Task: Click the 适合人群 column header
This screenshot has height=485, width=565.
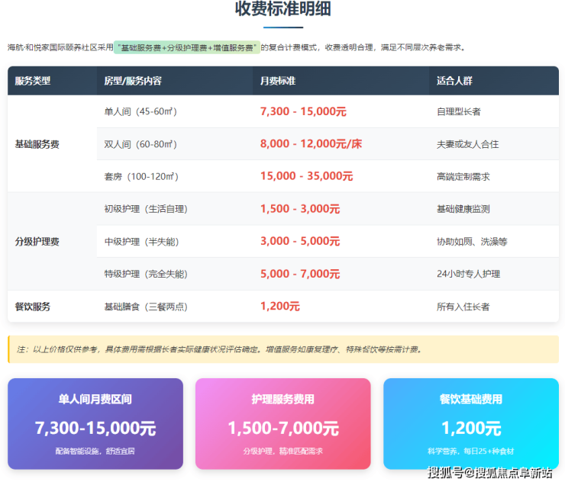Action: [x=454, y=81]
